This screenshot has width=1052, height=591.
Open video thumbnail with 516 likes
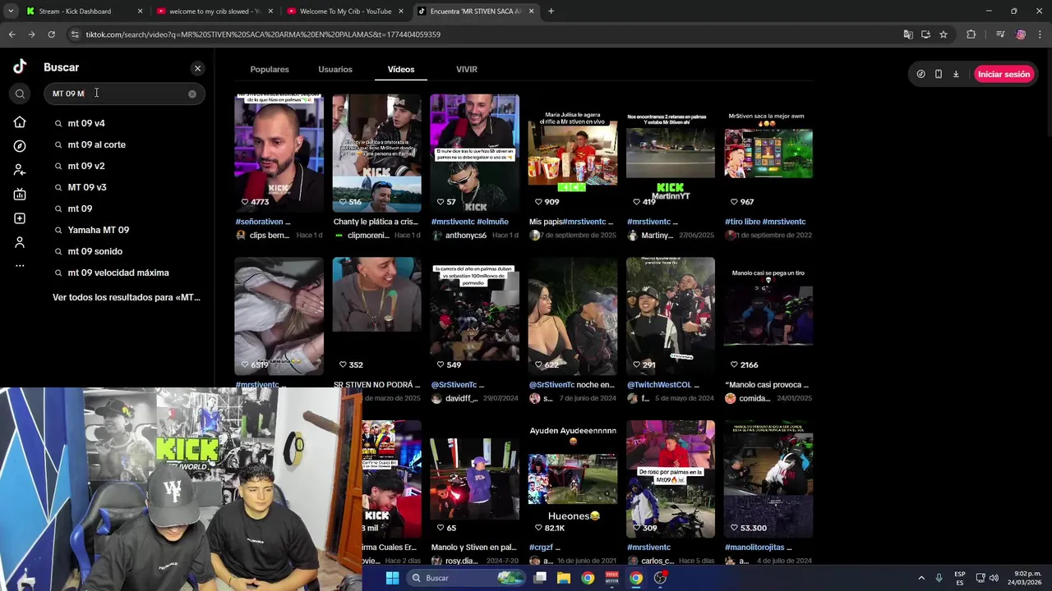[x=376, y=153]
